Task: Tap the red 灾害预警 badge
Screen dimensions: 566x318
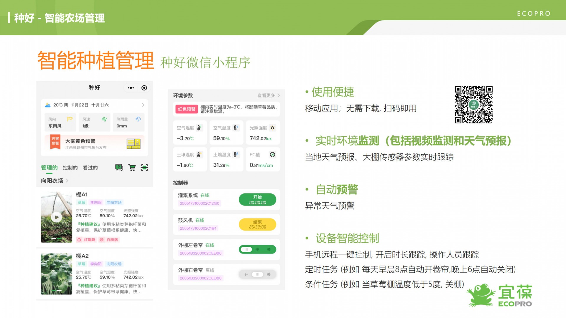Action: [x=55, y=142]
